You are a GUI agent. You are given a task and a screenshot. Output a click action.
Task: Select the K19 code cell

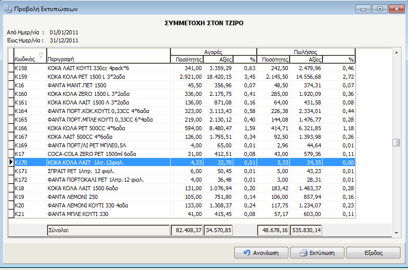(30, 197)
